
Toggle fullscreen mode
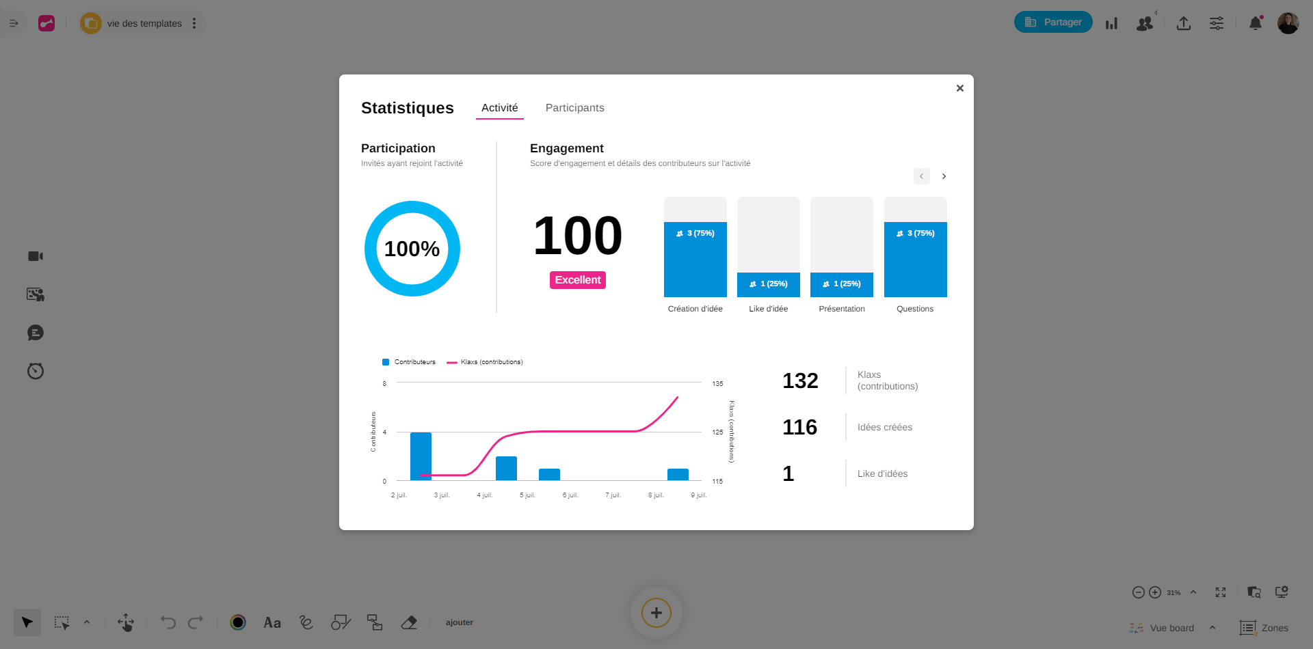tap(1221, 592)
